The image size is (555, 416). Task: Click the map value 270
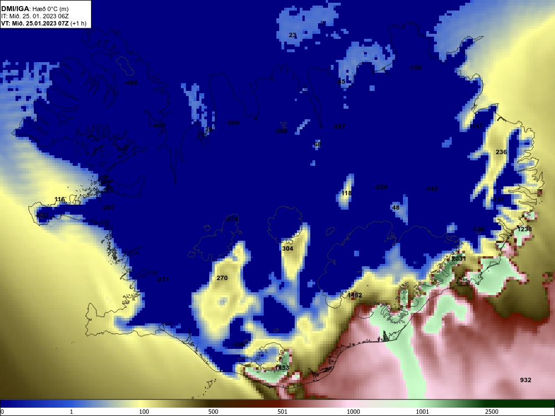click(222, 278)
